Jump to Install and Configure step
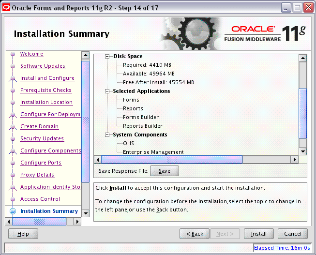The width and height of the screenshot is (316, 255). coord(47,78)
